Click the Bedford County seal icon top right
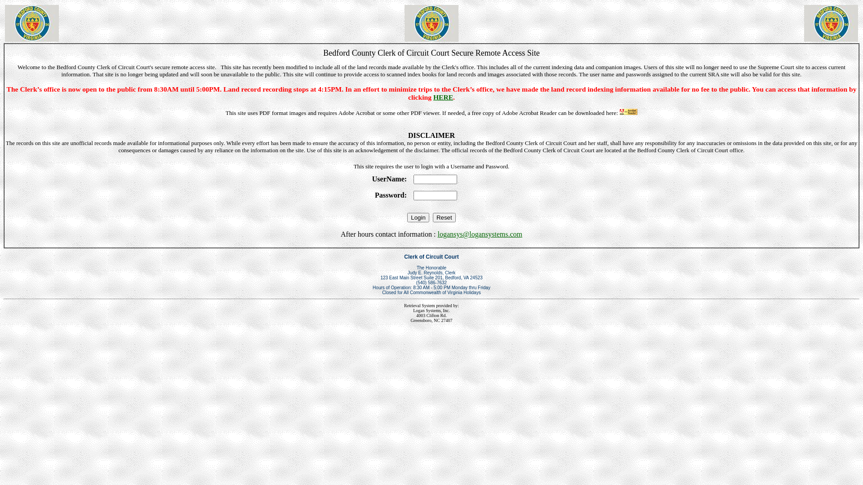This screenshot has width=863, height=485. click(x=831, y=23)
